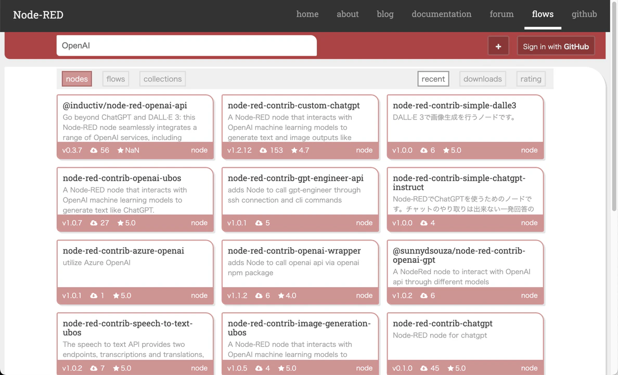Open the blog from navigation
618x375 pixels.
coord(385,14)
